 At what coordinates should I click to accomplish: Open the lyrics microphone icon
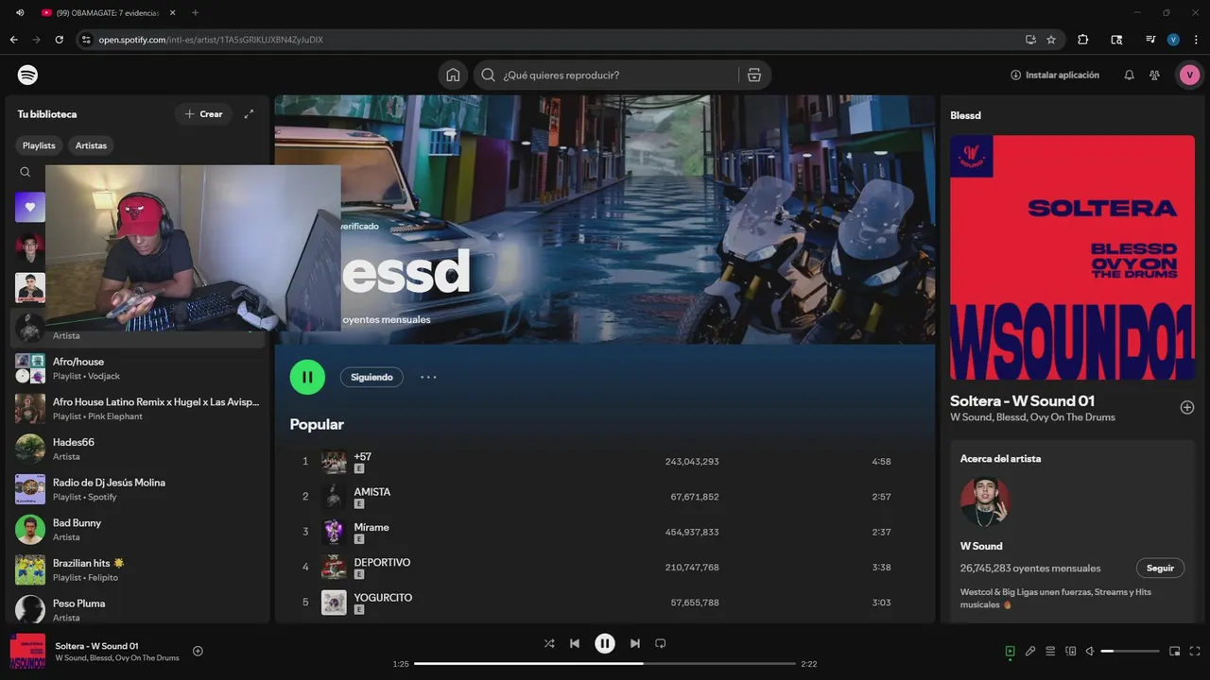click(1030, 651)
